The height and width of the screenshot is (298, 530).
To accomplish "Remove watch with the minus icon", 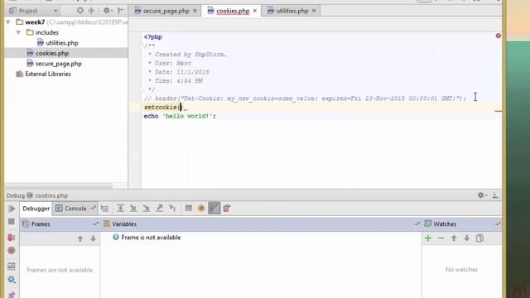I will point(441,238).
